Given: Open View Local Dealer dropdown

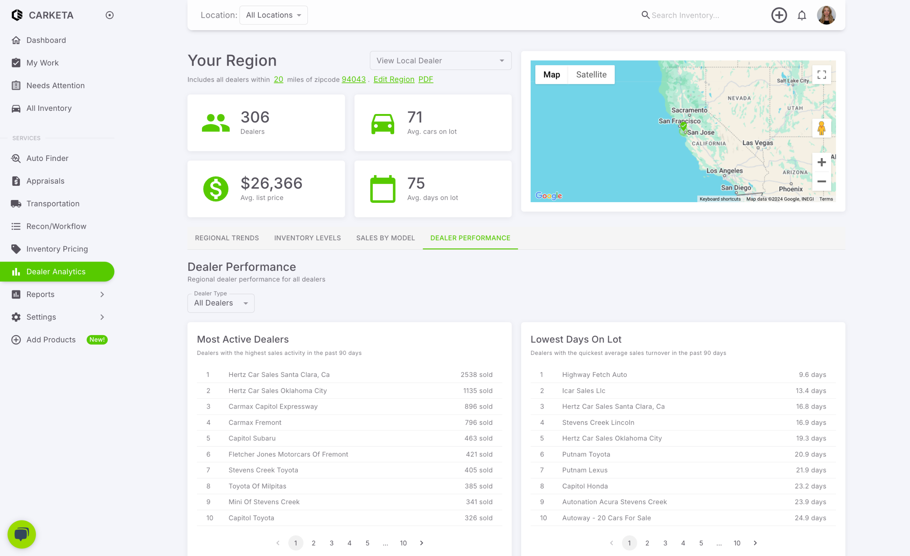Looking at the screenshot, I should [x=440, y=60].
